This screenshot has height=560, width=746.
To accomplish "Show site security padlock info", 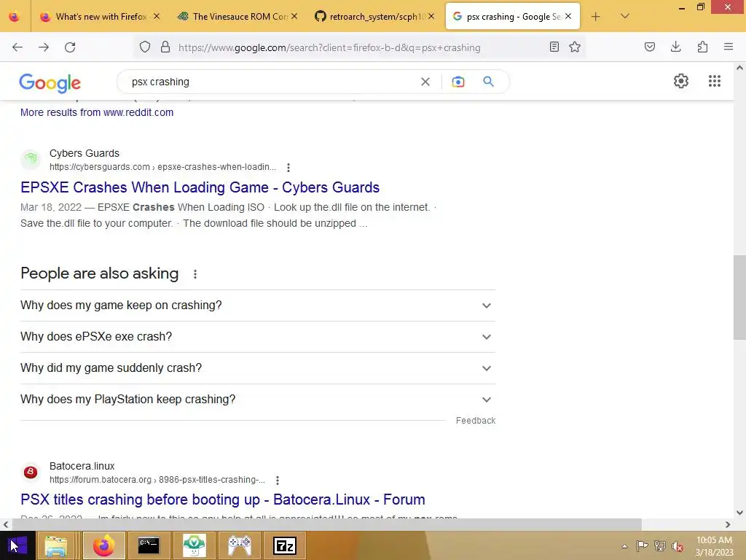I will coord(165,47).
